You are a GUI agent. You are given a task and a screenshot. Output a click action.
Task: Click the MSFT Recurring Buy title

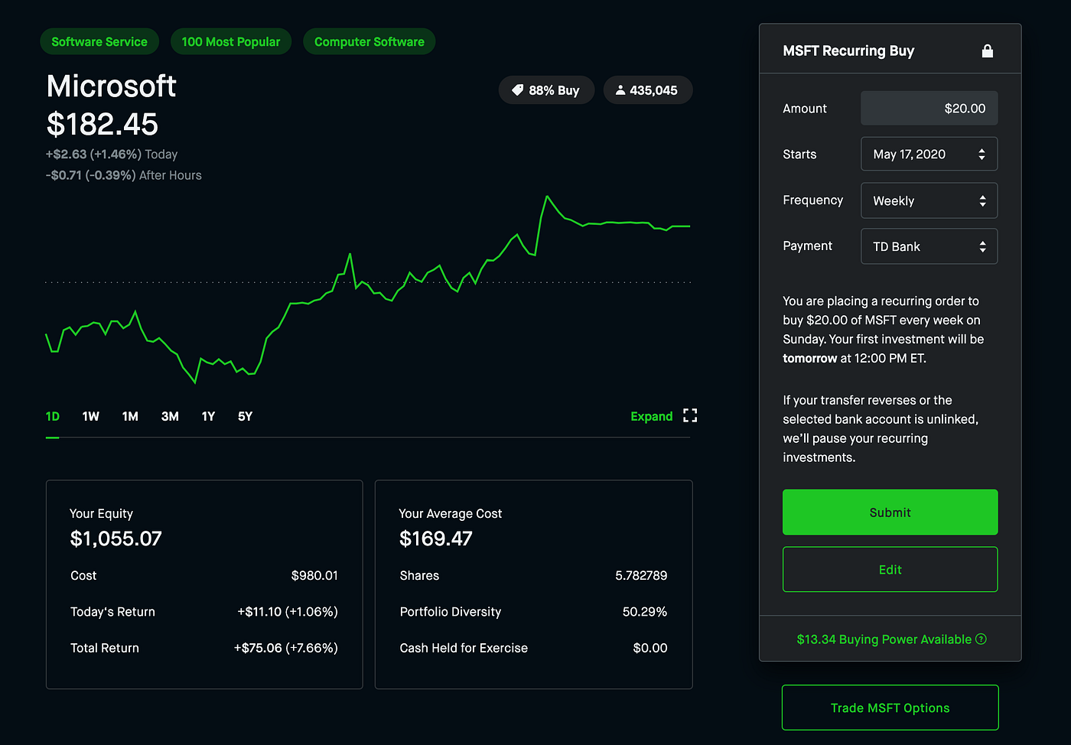(848, 50)
